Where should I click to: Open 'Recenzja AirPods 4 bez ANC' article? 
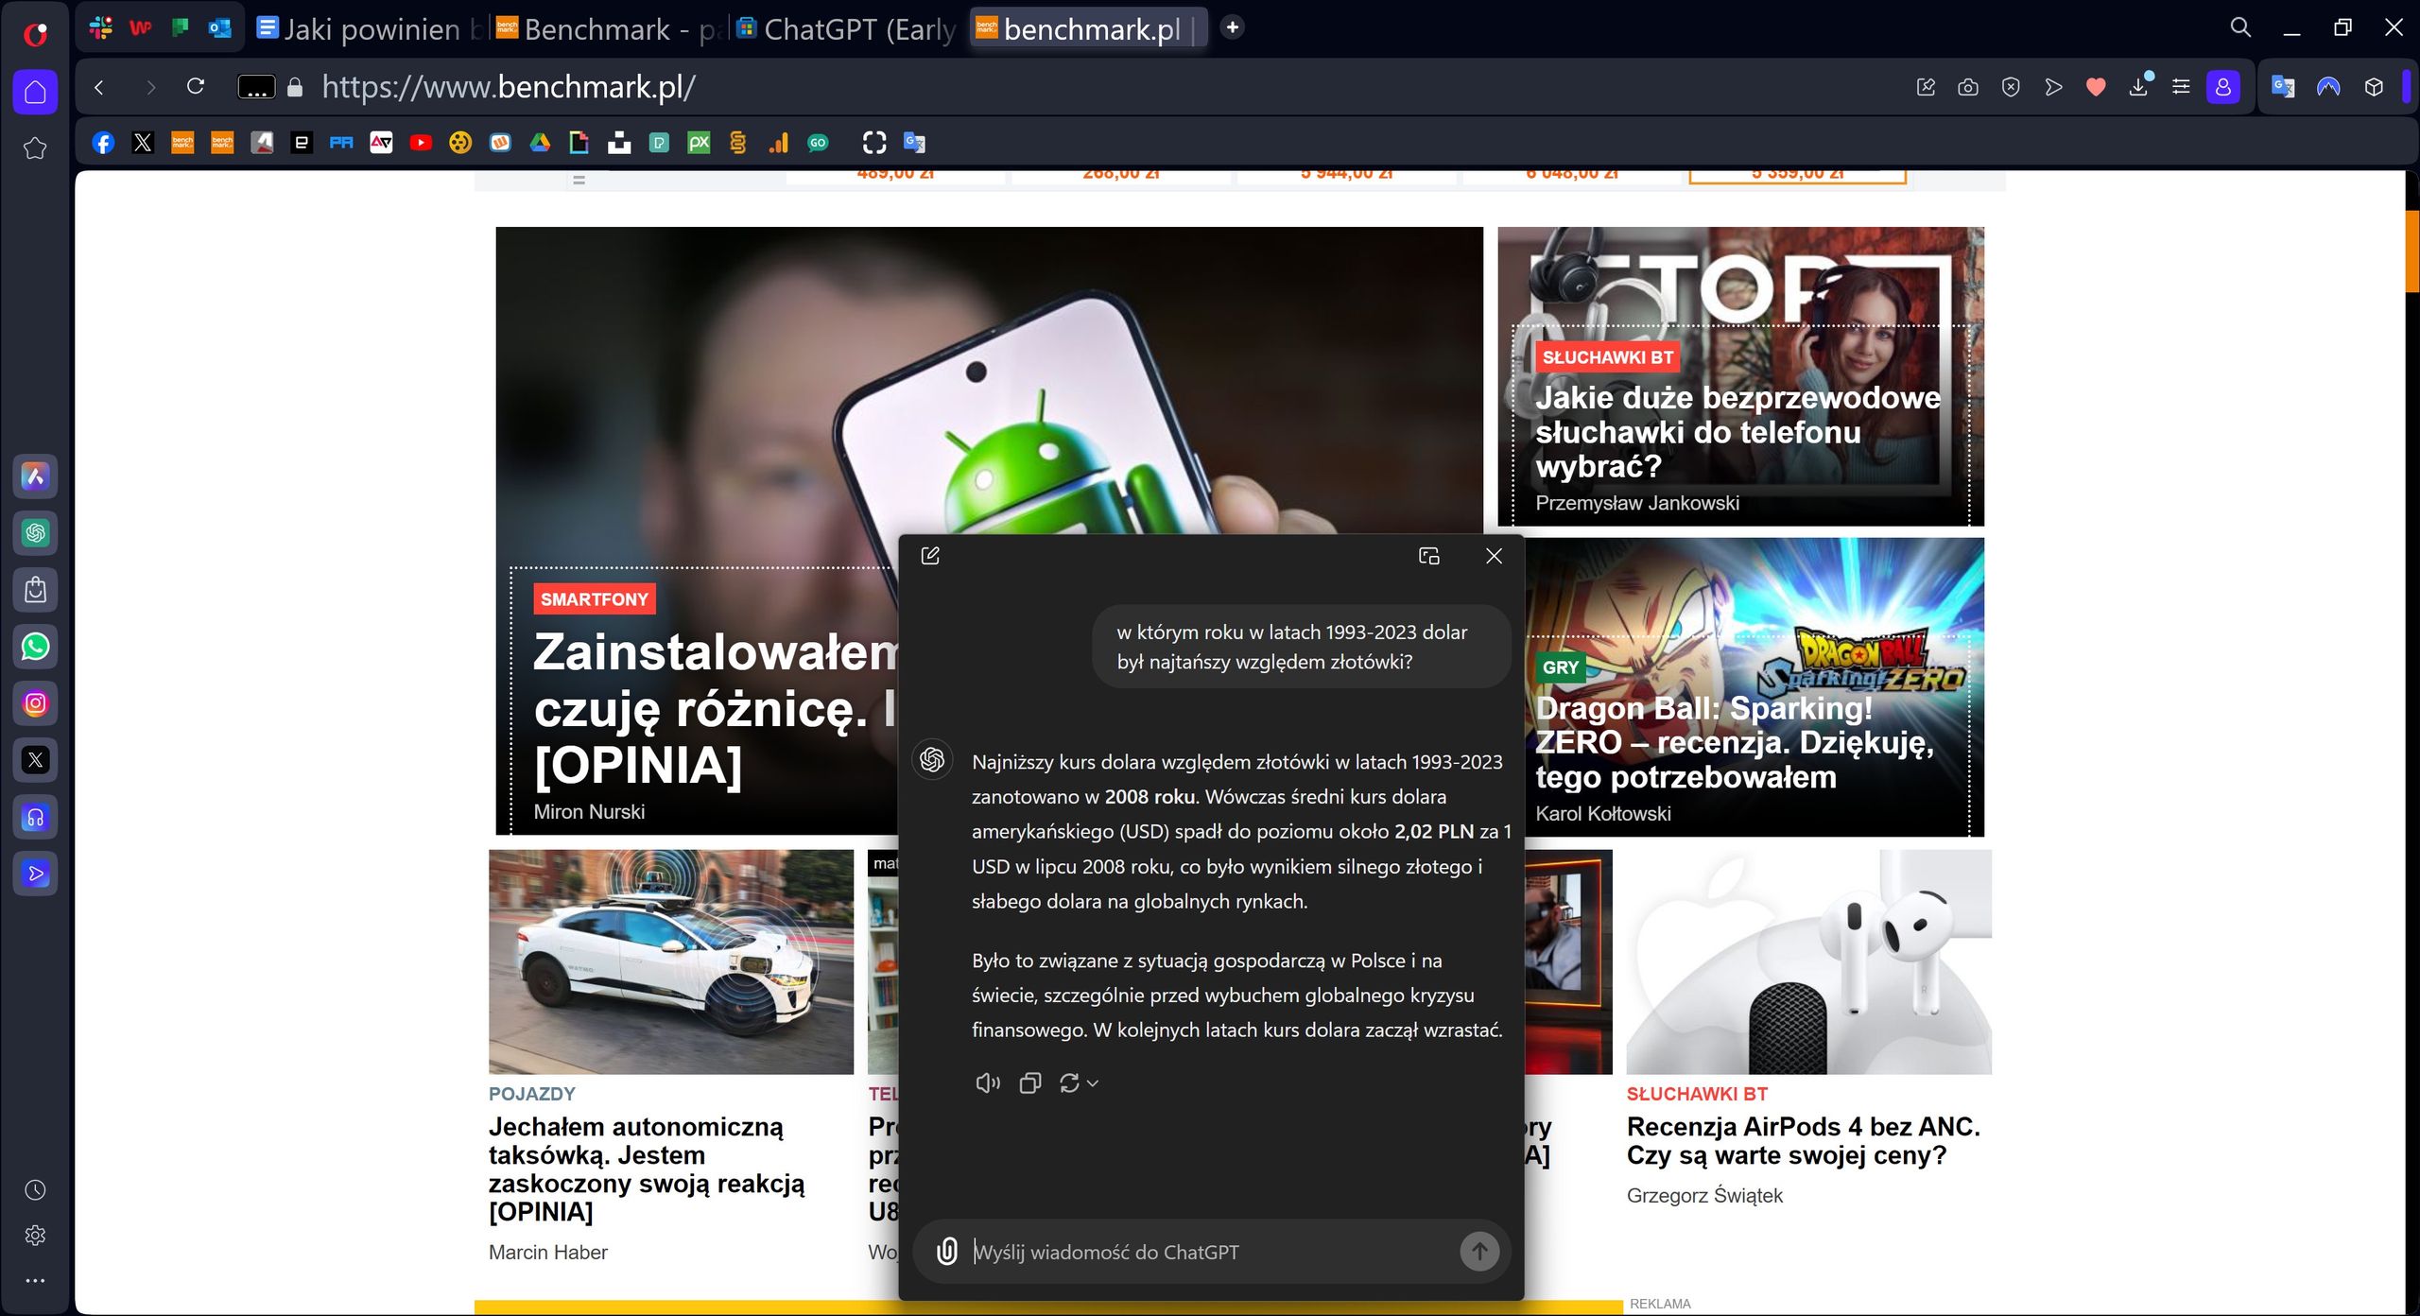coord(1803,1141)
